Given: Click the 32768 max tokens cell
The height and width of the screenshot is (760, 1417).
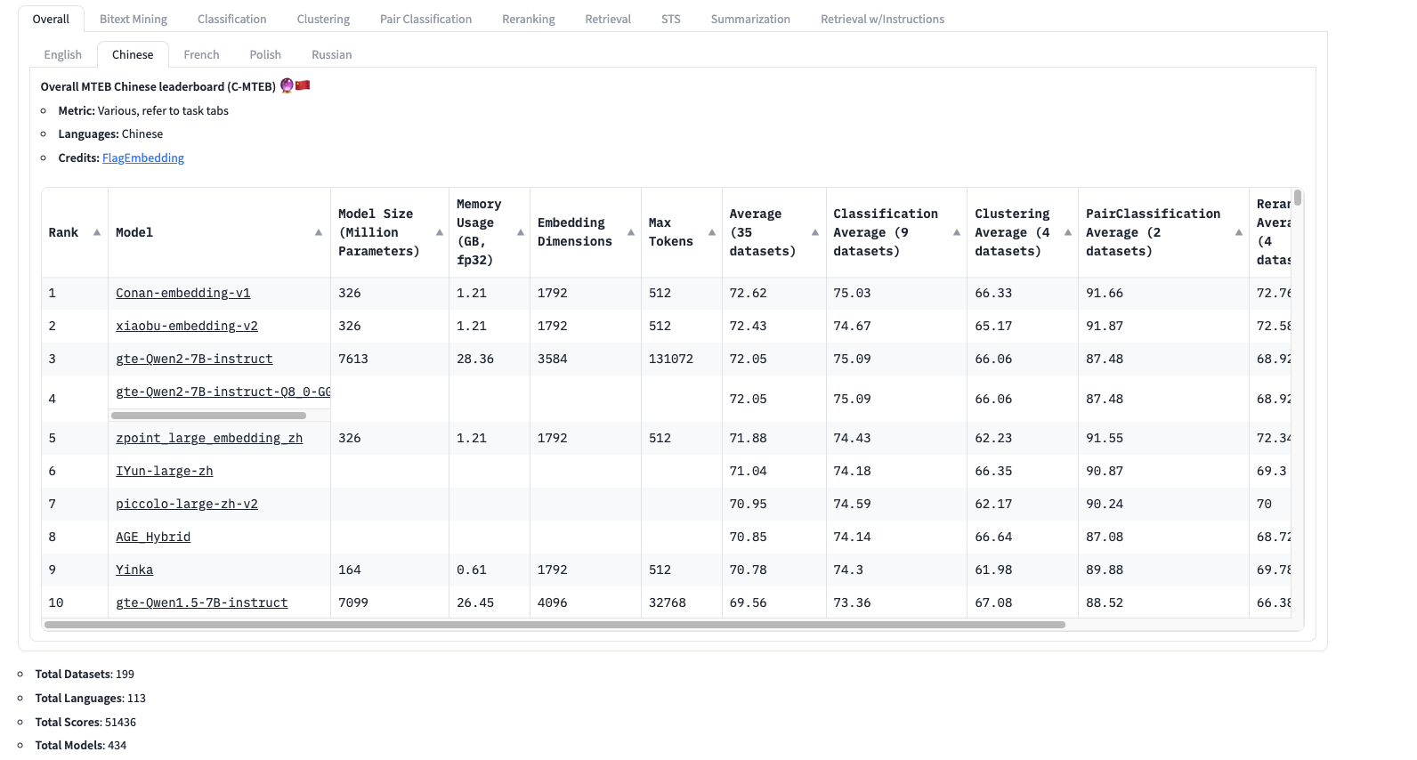Looking at the screenshot, I should point(681,602).
